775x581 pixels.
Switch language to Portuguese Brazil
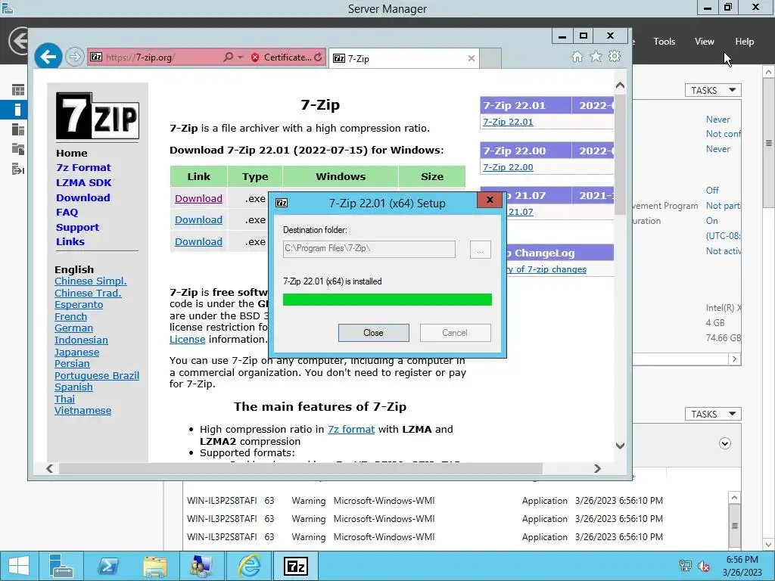tap(97, 375)
